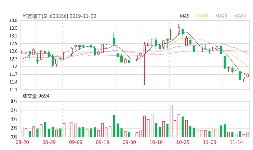This screenshot has height=150, width=253.
Task: Click the 11.4 price axis label
Action: (13, 82)
